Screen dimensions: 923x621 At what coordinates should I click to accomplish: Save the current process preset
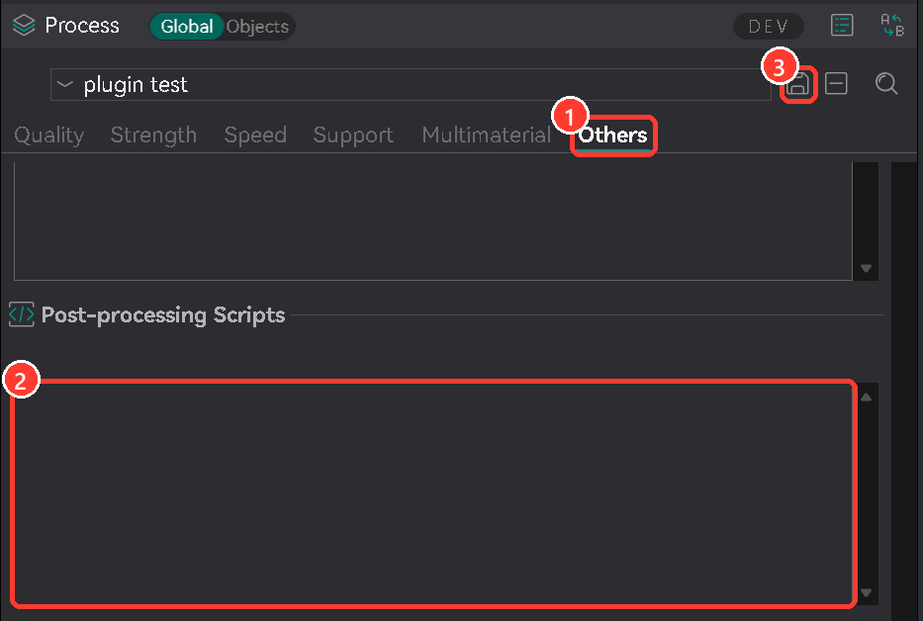click(x=798, y=84)
